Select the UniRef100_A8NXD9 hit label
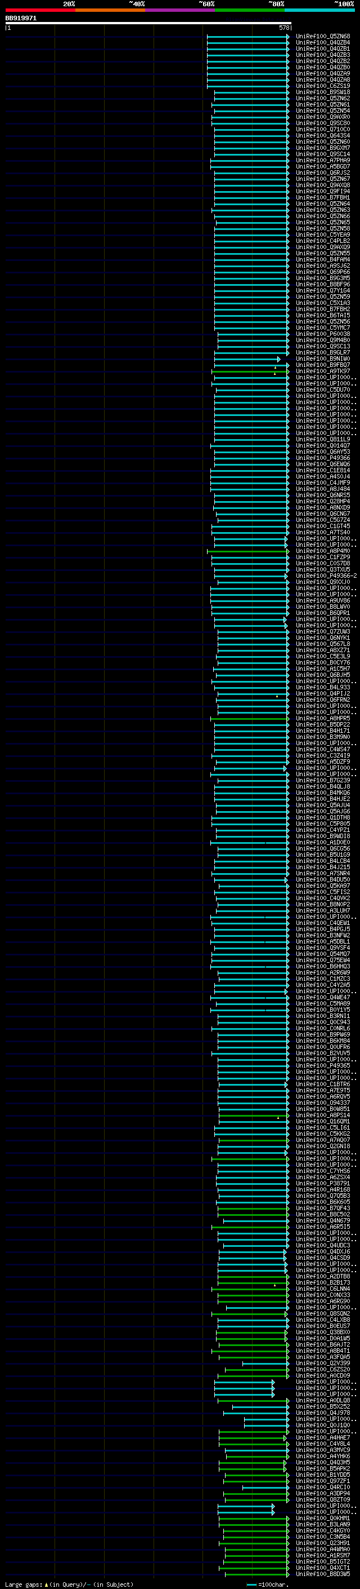360x1589 pixels. [323, 508]
